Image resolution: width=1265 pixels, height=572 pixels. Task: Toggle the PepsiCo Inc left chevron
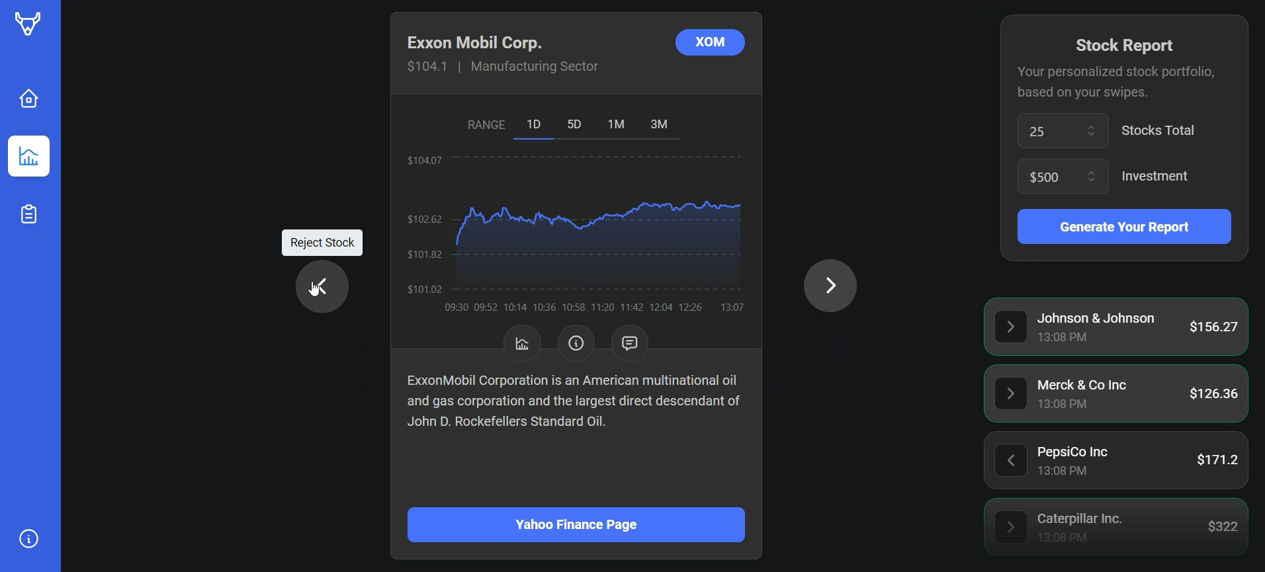click(1011, 460)
